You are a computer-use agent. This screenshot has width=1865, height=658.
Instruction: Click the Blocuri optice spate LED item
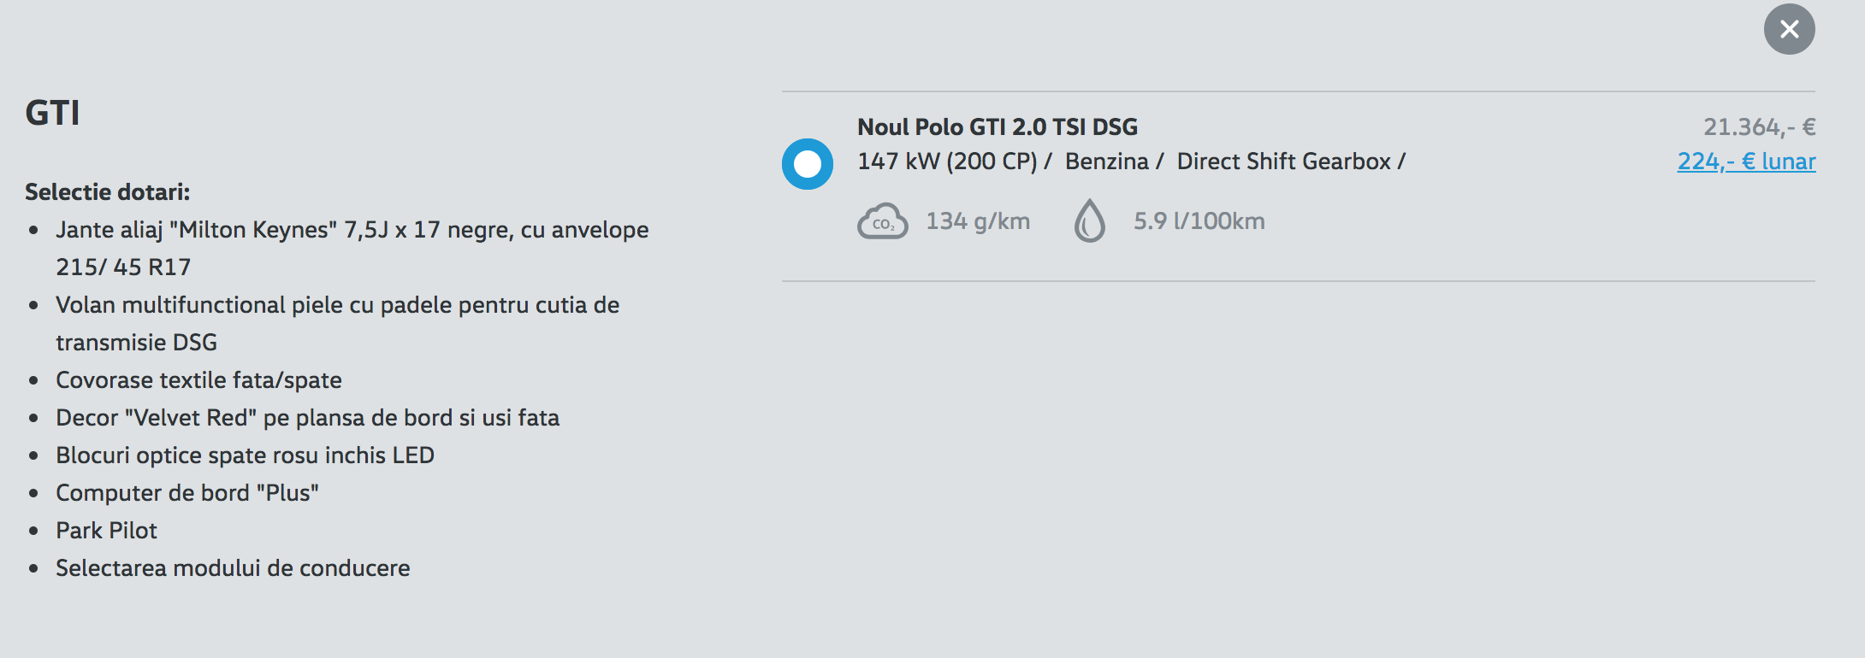click(245, 455)
